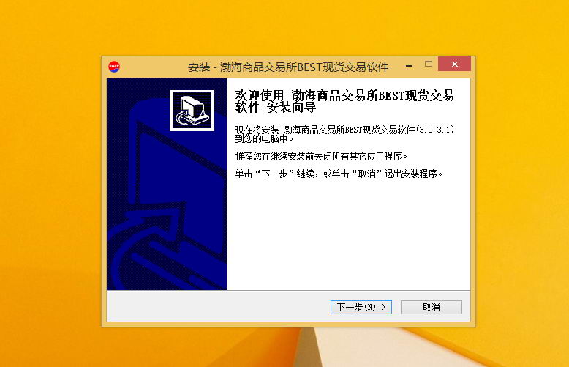This screenshot has height=367, width=569.
Task: Click the version text mentioning (3.0.3.1)
Action: click(x=344, y=134)
